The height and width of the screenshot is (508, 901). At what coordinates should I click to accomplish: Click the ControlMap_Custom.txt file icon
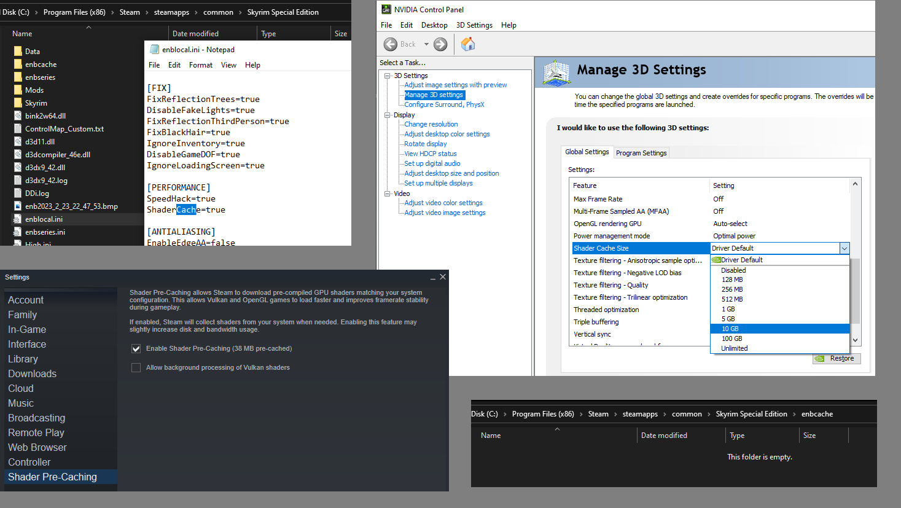coord(18,129)
